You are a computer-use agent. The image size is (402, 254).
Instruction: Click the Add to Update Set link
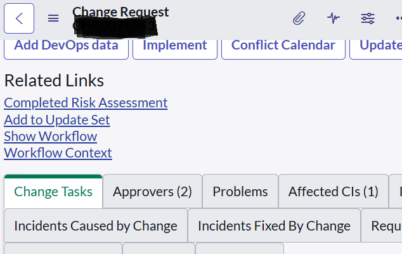57,120
